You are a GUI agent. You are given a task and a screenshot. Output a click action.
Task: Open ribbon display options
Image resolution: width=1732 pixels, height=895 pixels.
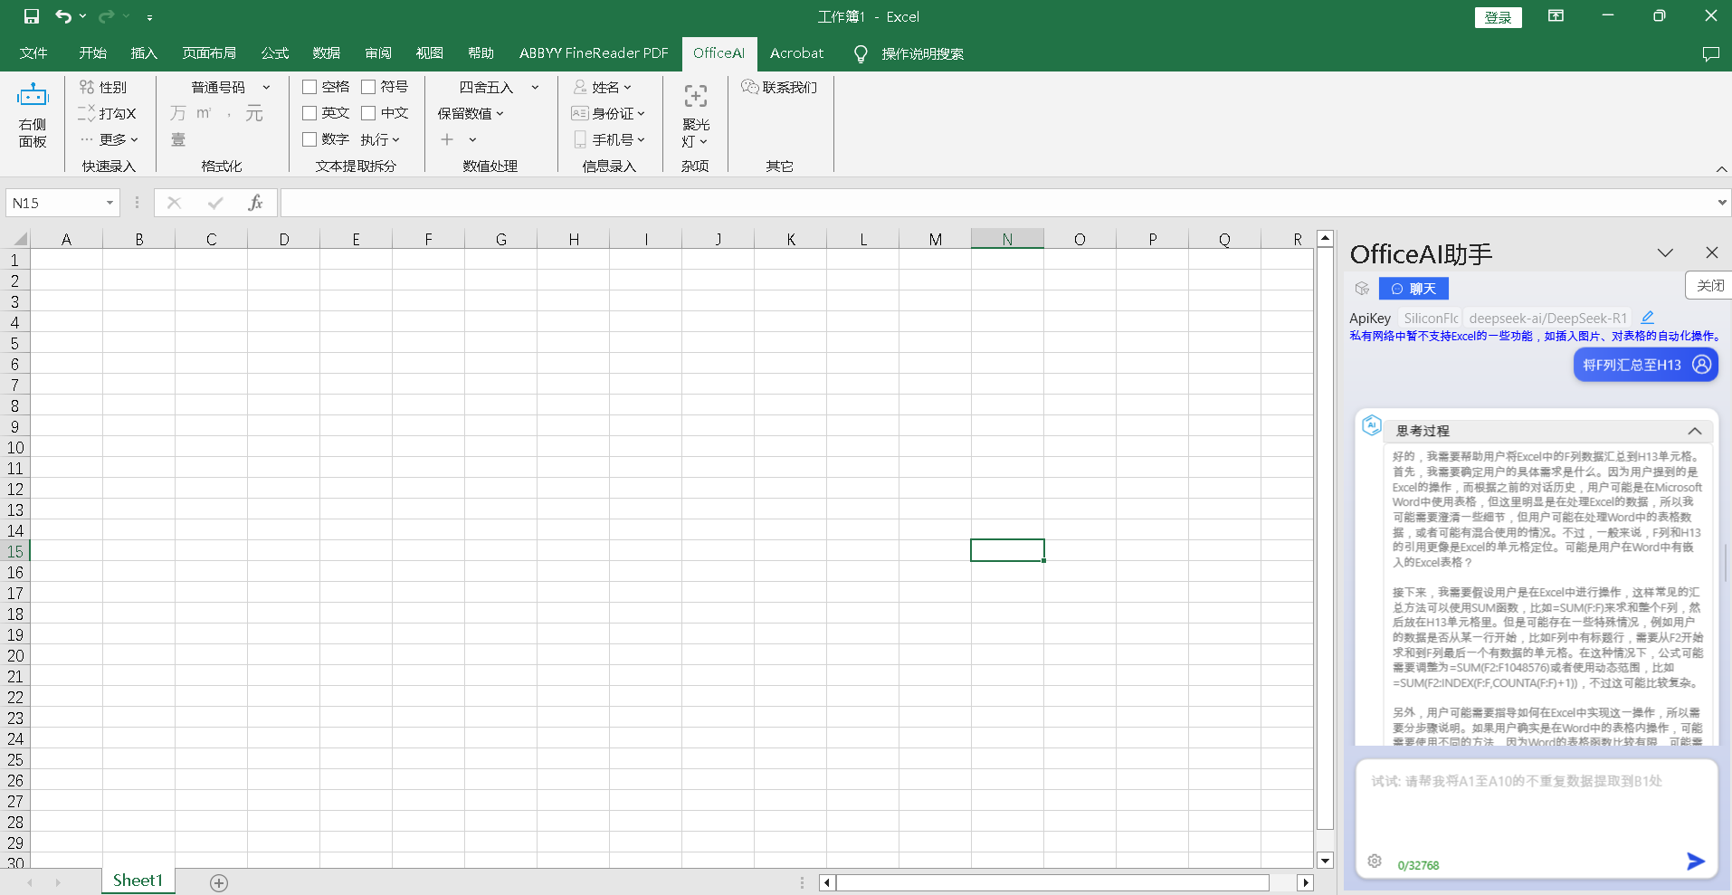(1556, 16)
